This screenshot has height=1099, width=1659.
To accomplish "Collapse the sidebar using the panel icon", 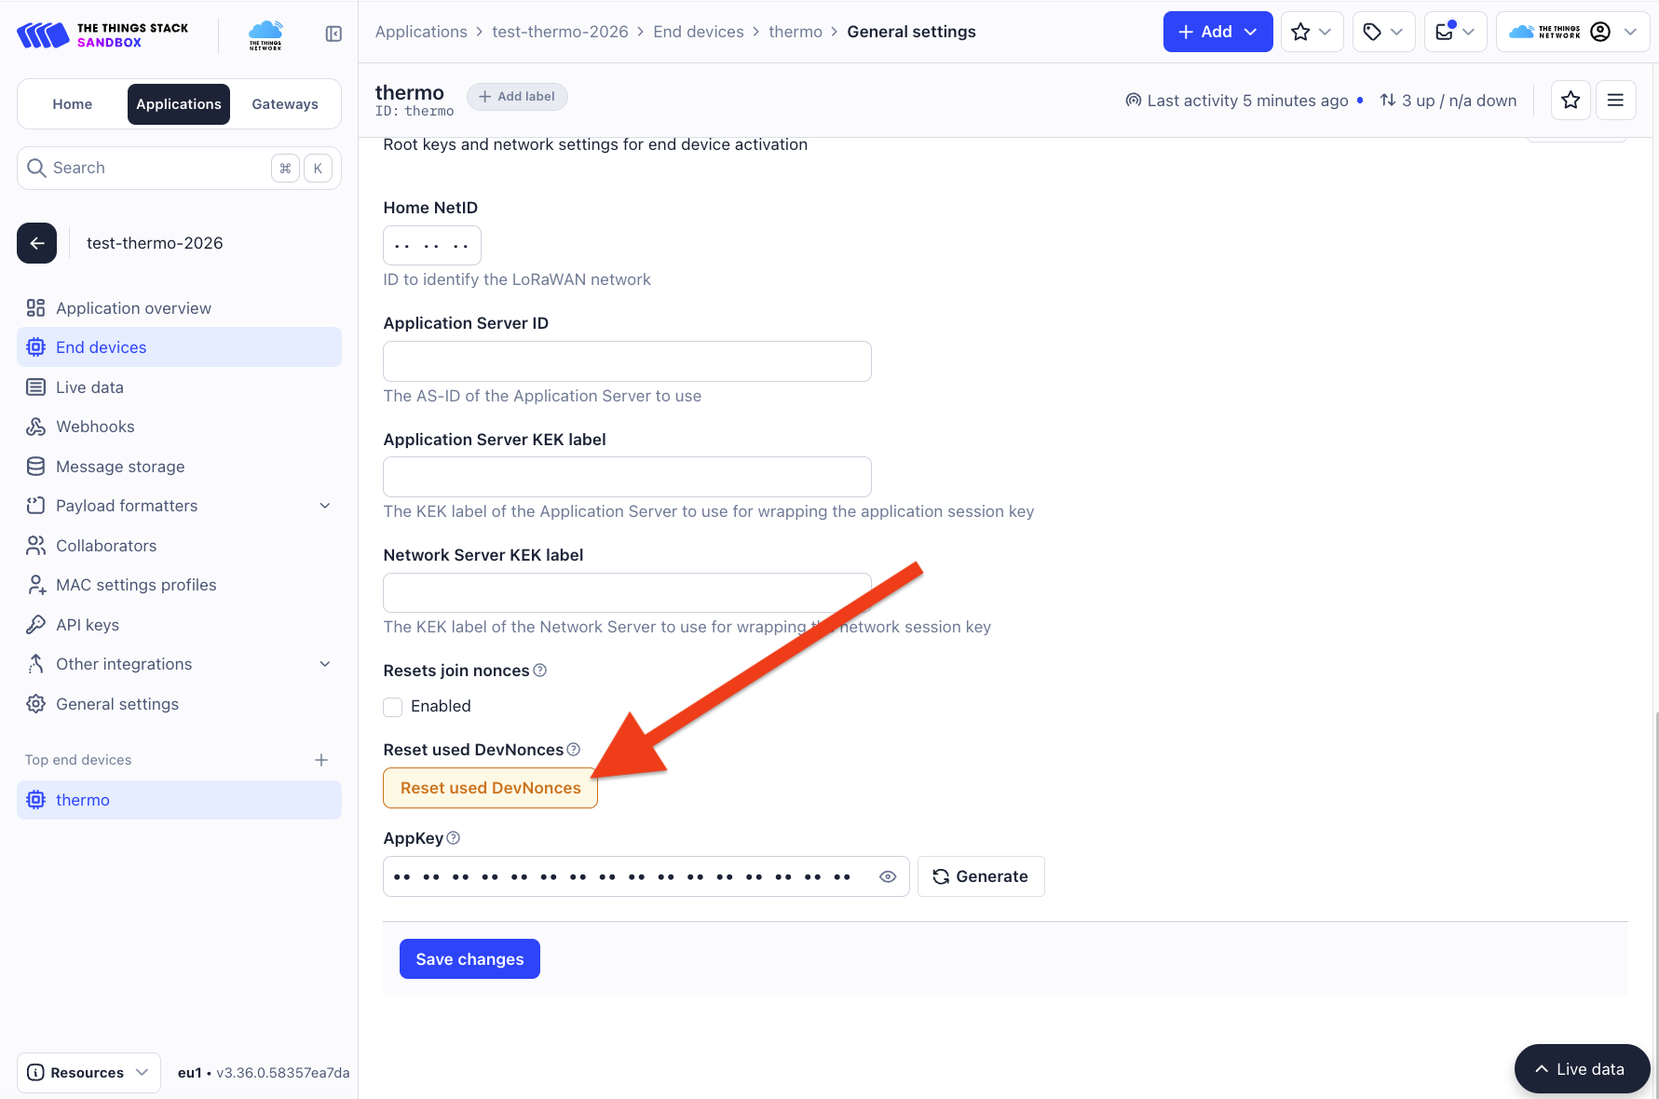I will pos(333,34).
